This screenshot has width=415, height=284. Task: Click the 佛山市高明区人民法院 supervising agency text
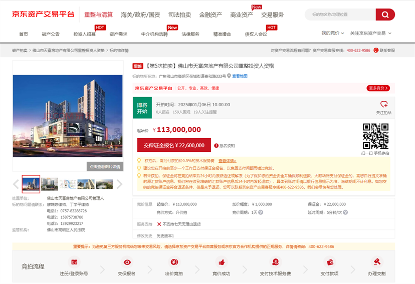click(x=66, y=230)
